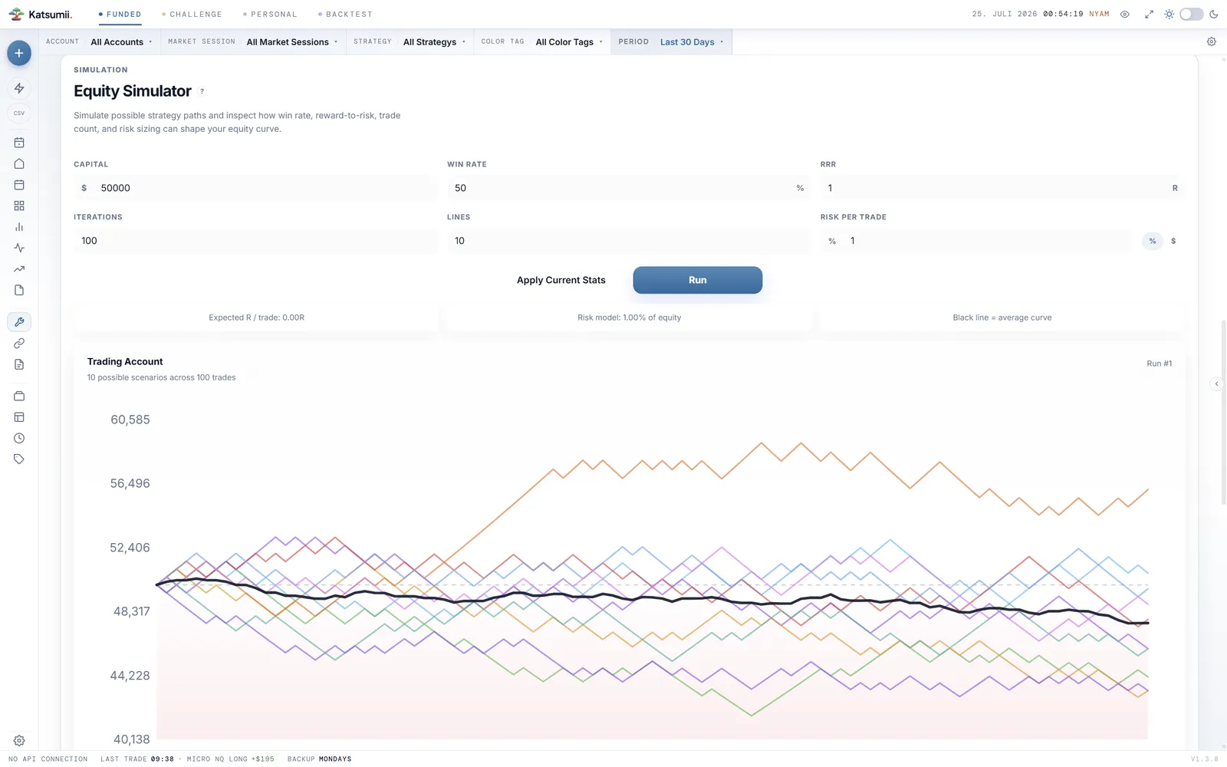This screenshot has width=1227, height=767.
Task: Switch to the Backtest tab
Action: point(345,14)
